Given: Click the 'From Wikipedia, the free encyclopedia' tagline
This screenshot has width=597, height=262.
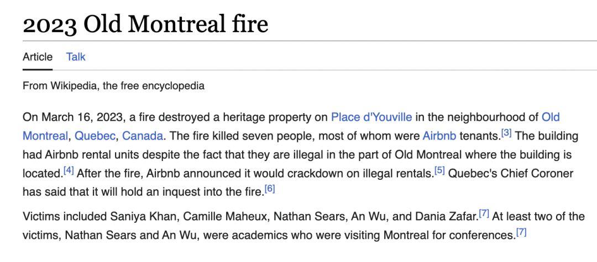Looking at the screenshot, I should coord(113,86).
